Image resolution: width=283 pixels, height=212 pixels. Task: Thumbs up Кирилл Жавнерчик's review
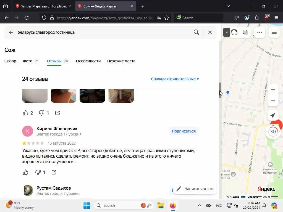coord(25,172)
